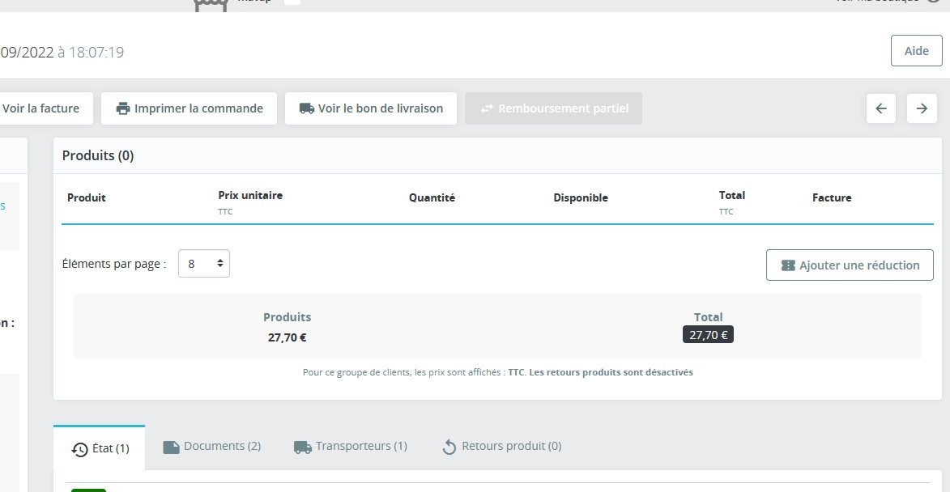
Task: Click the Total 27,70 € badge
Action: point(708,335)
